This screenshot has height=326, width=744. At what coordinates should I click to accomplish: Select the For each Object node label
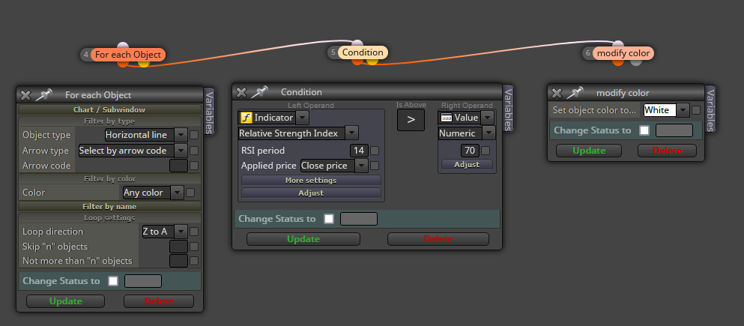[128, 55]
